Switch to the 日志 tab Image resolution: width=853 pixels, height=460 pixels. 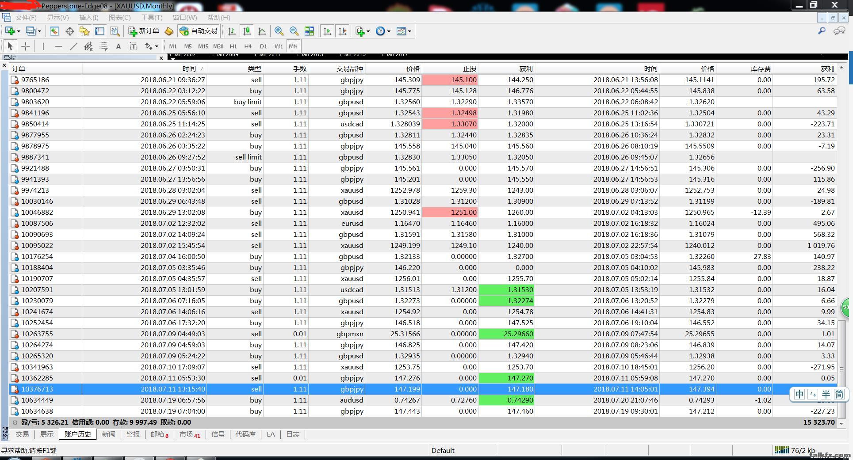[x=293, y=434]
